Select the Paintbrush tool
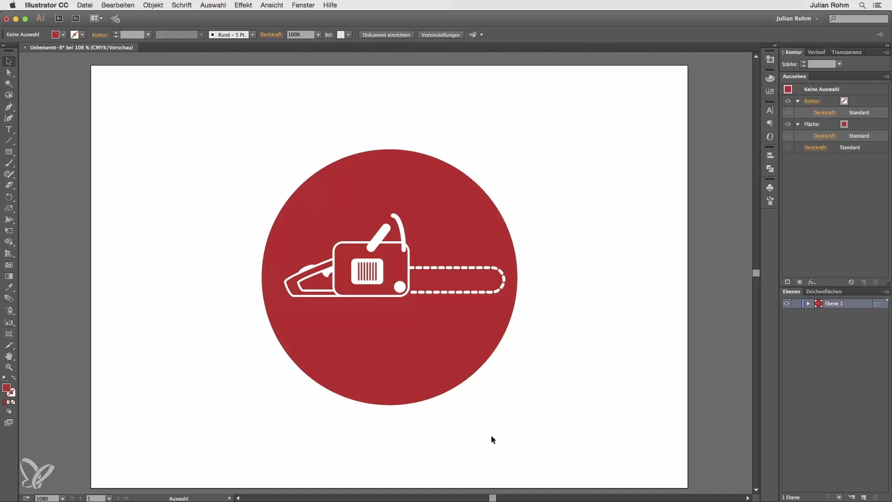Image resolution: width=892 pixels, height=502 pixels. (x=8, y=164)
